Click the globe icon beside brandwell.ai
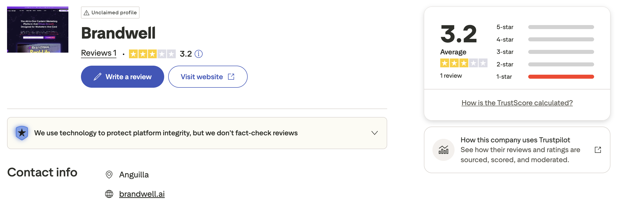620x210 pixels. [x=109, y=194]
